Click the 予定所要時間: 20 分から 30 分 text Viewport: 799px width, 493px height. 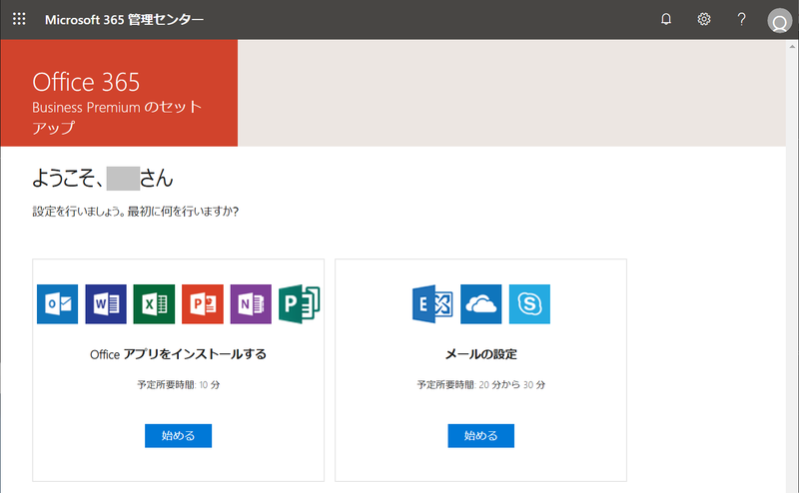(481, 385)
